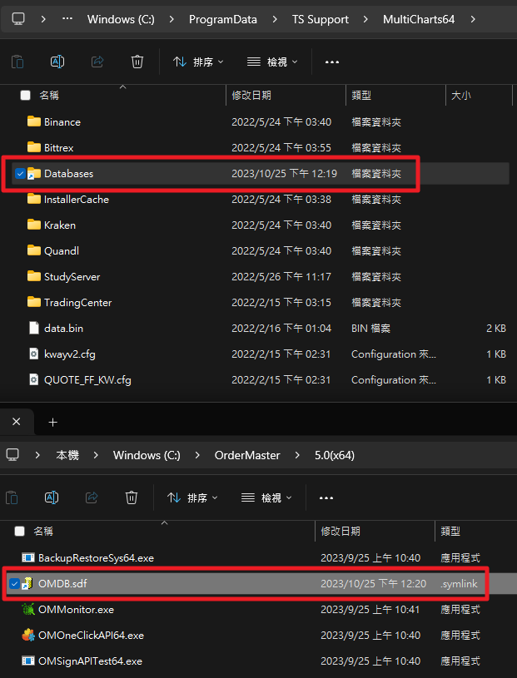Click the paste icon in the upper window toolbar

[17, 62]
